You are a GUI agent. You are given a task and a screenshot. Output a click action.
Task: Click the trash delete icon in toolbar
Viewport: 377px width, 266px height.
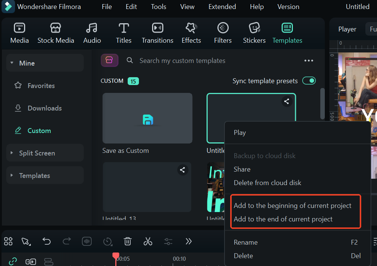128,241
